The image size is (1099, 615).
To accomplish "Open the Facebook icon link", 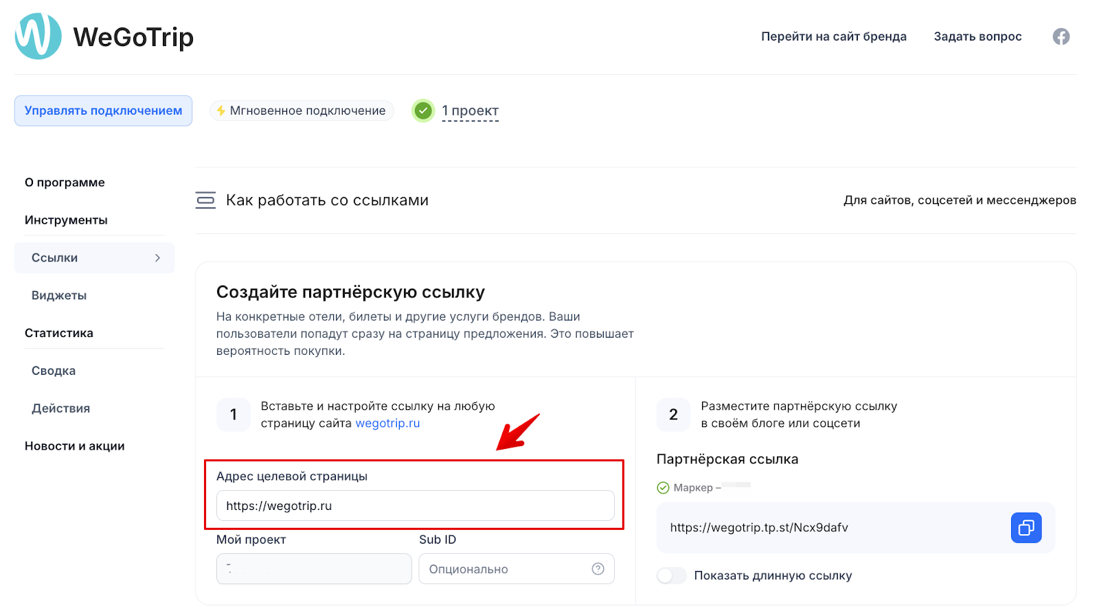I will [1061, 36].
